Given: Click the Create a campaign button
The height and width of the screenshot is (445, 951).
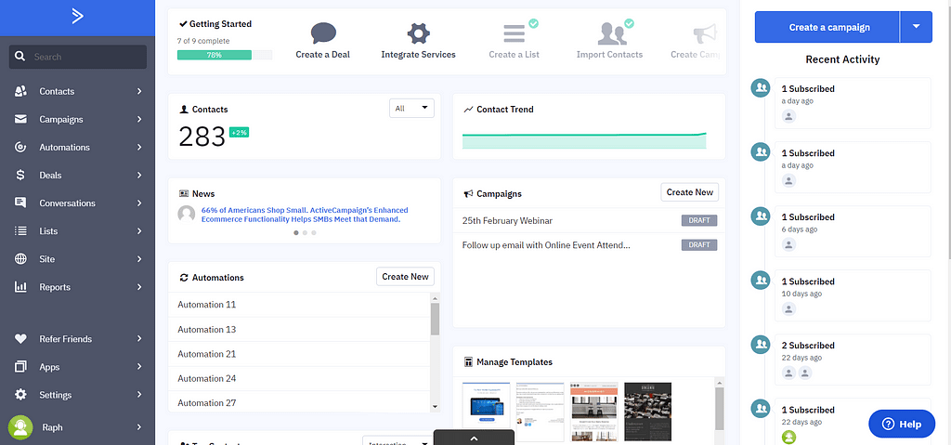Looking at the screenshot, I should pyautogui.click(x=827, y=27).
